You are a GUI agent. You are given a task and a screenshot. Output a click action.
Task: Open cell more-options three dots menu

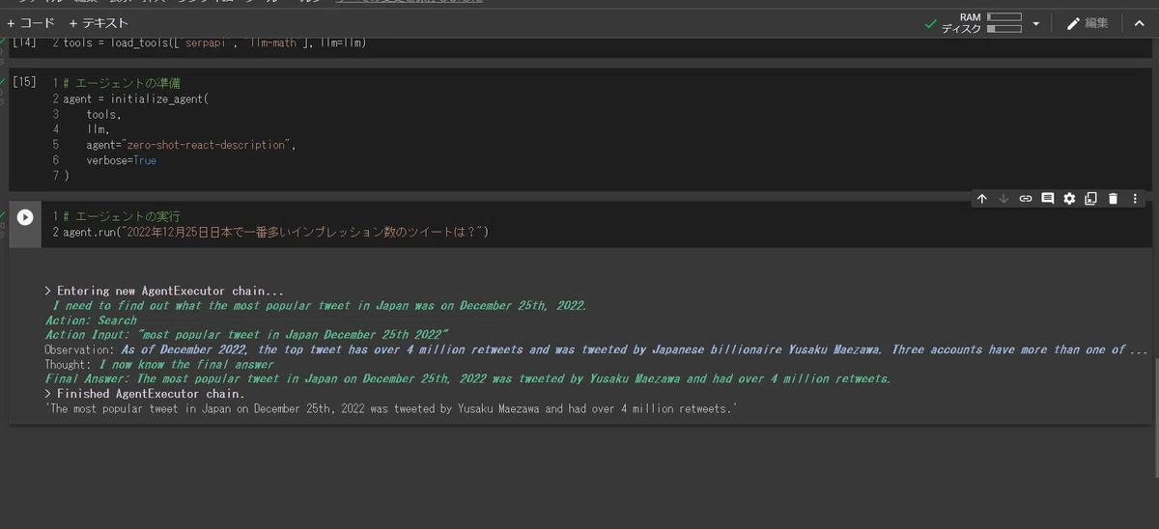tap(1135, 199)
